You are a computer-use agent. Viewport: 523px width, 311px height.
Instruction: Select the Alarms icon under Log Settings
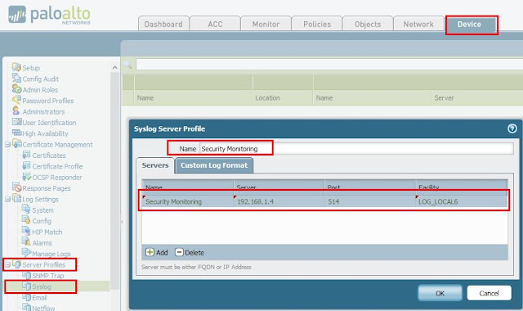click(26, 242)
